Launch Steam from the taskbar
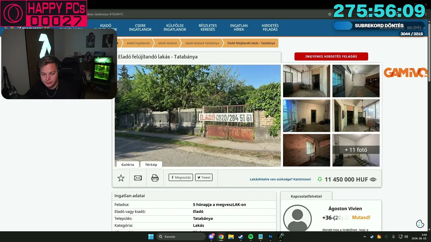This screenshot has height=242, width=431. click(x=240, y=237)
